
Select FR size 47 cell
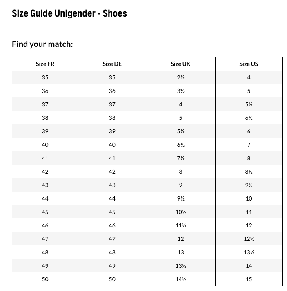pyautogui.click(x=45, y=239)
